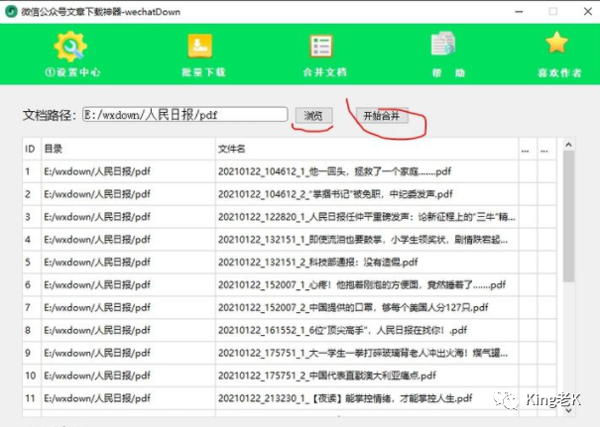Open the 设置中心 gear icon
Viewport: 600px width, 427px height.
70,47
